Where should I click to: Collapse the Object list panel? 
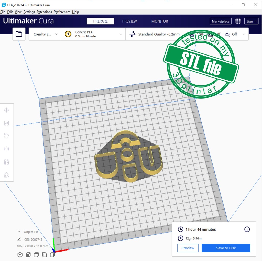[x=19, y=232]
